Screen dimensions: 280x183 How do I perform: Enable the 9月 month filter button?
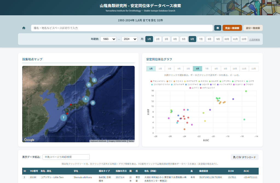(218, 39)
